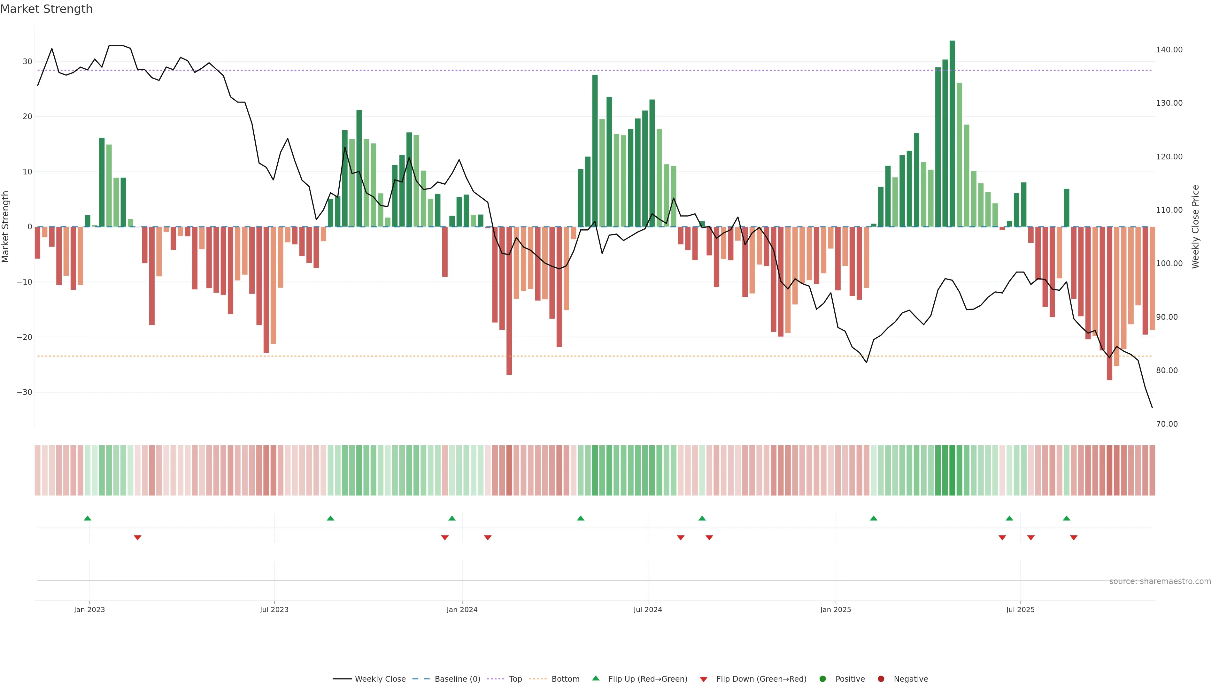
Task: Click the Jan 2025 x-axis label
Action: click(x=836, y=609)
